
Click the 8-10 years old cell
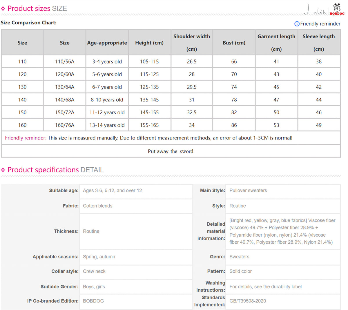(107, 100)
